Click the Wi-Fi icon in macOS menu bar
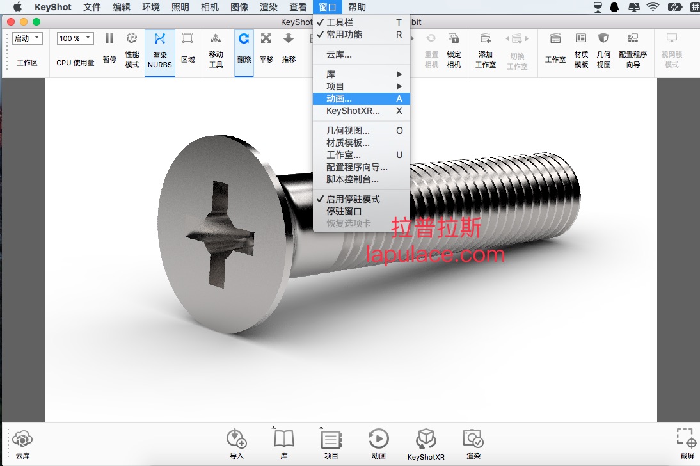Screen dimensions: 700x466 tap(653, 6)
